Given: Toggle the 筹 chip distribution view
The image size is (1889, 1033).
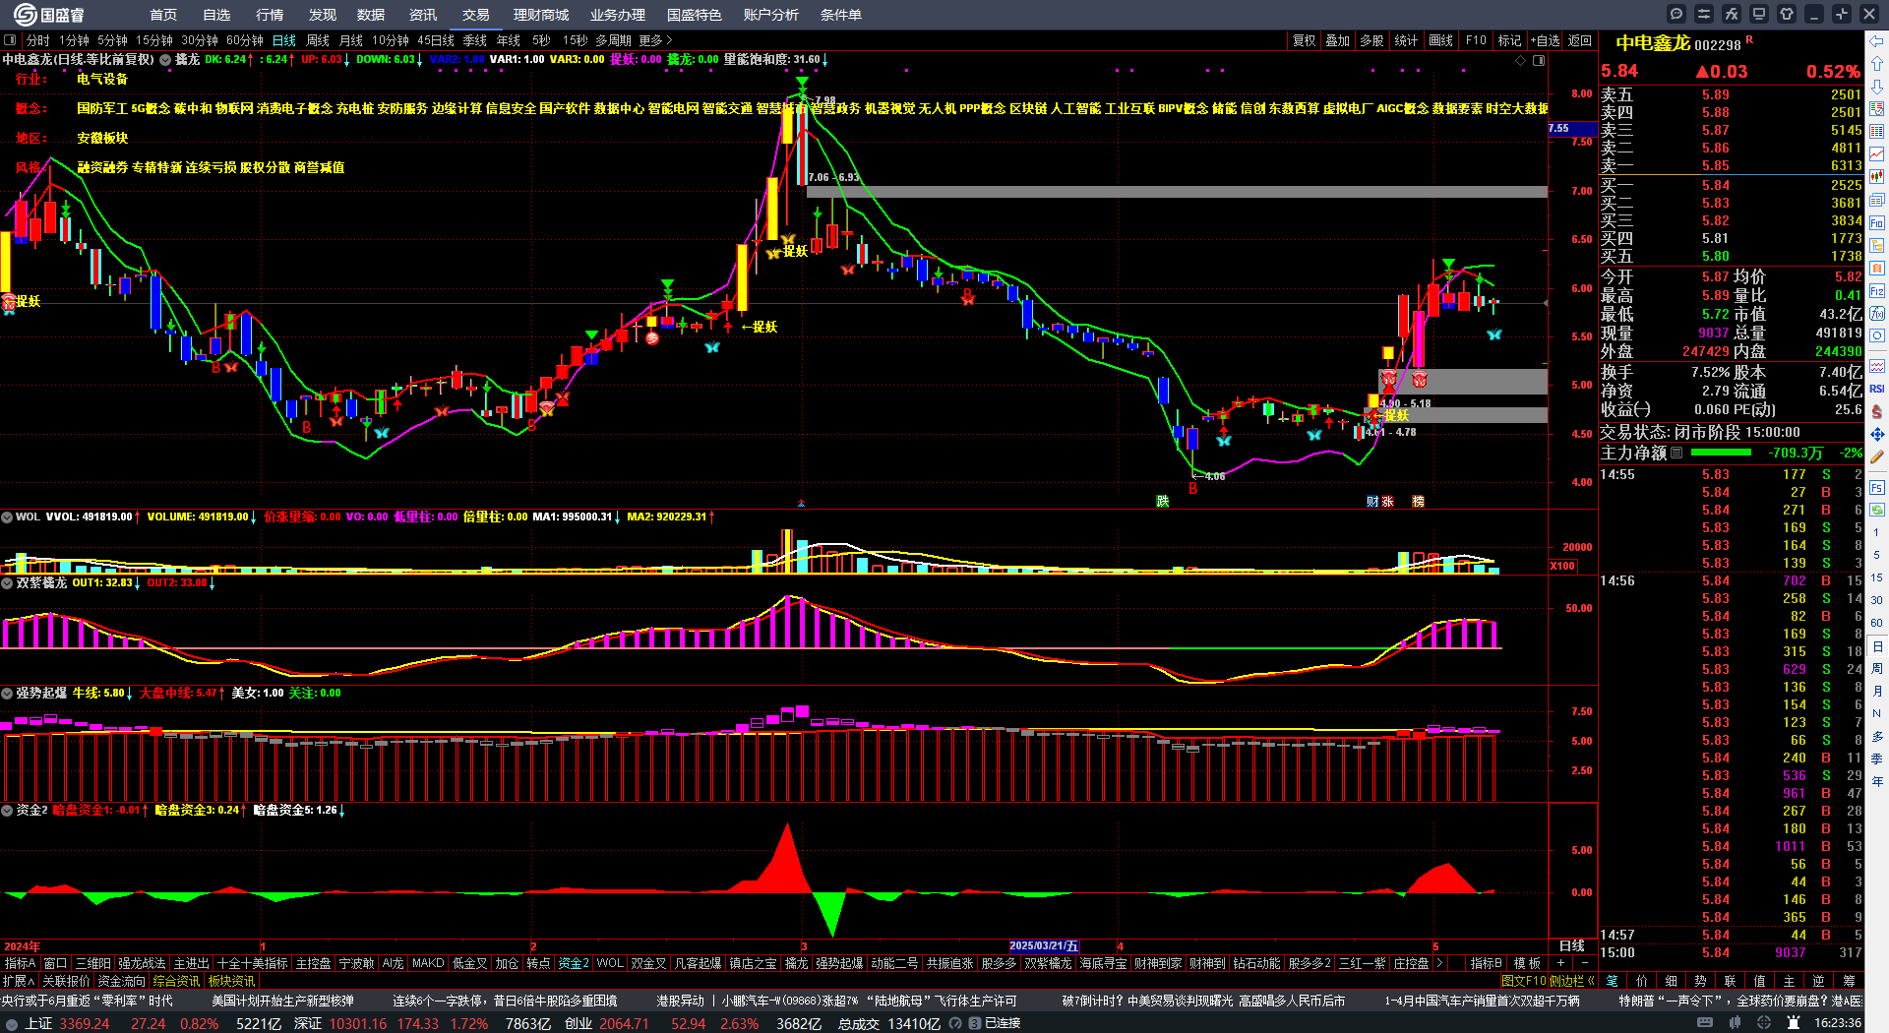Looking at the screenshot, I should pos(1849,981).
